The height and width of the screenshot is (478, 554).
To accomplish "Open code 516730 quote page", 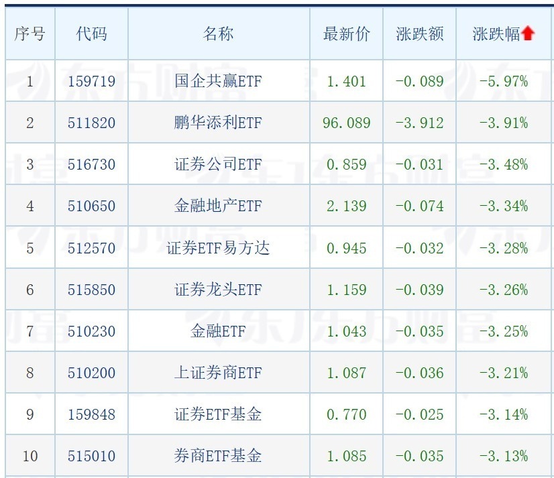I will coord(91,165).
